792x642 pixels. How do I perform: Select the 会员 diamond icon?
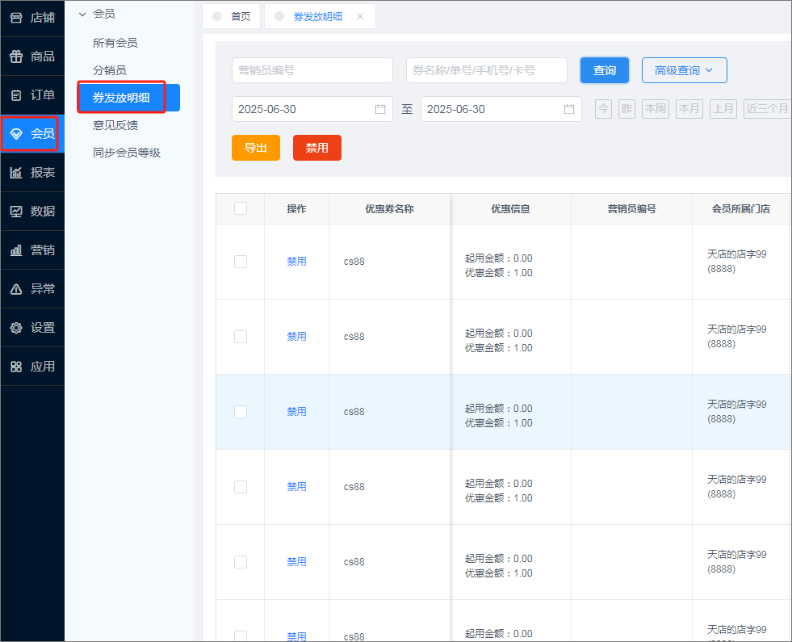pos(16,134)
